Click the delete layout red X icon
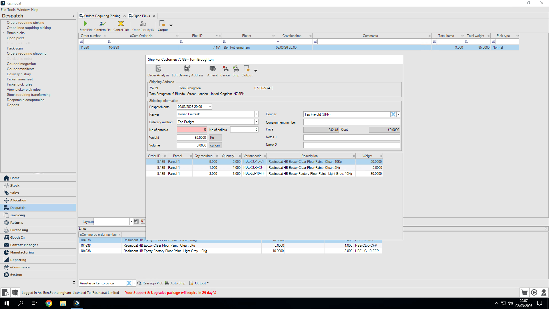Image resolution: width=549 pixels, height=309 pixels. [x=143, y=221]
